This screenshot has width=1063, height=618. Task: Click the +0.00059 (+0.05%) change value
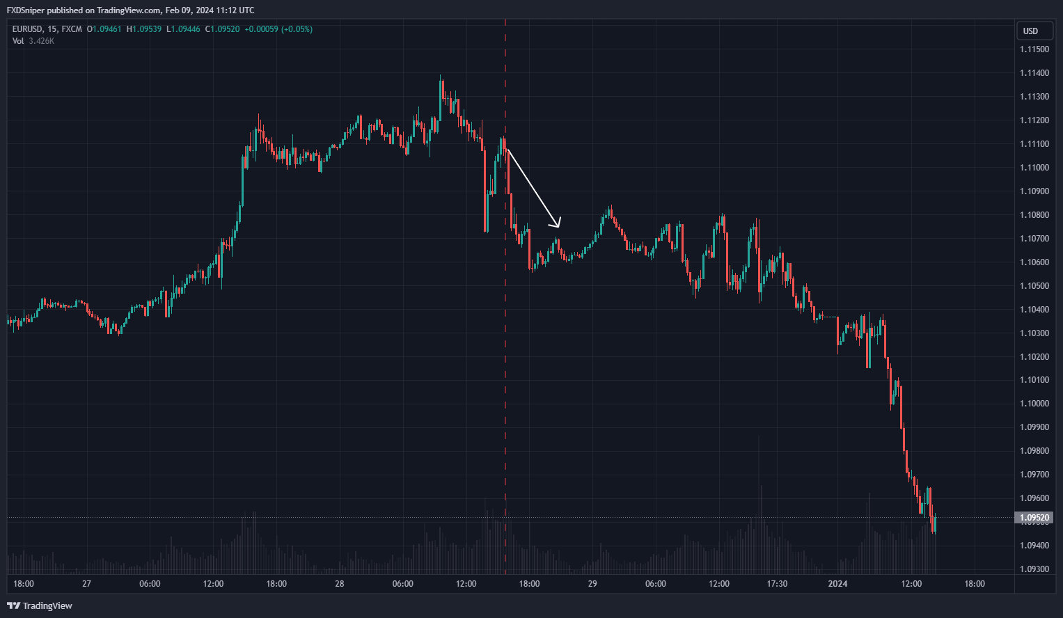[278, 29]
